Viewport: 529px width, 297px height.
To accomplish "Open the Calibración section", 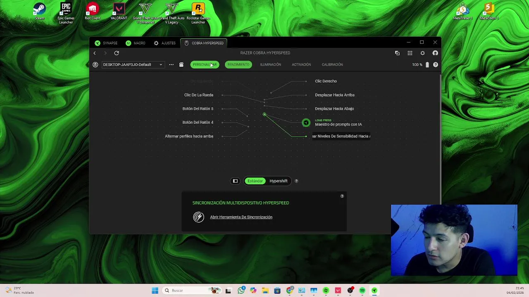I will pyautogui.click(x=332, y=64).
